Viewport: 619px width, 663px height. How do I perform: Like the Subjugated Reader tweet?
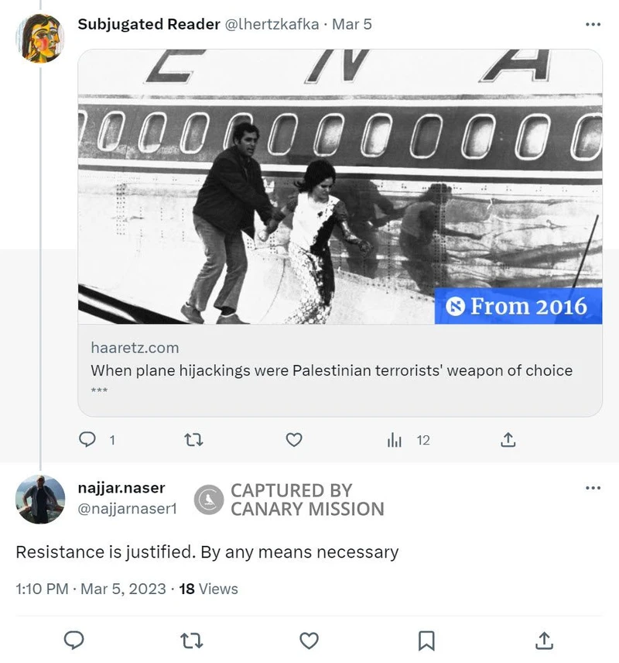(x=294, y=440)
